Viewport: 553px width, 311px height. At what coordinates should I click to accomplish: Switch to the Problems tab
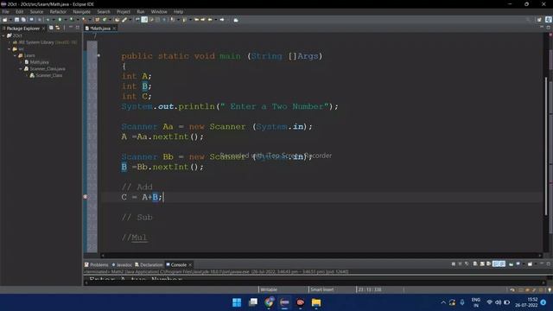tap(96, 265)
